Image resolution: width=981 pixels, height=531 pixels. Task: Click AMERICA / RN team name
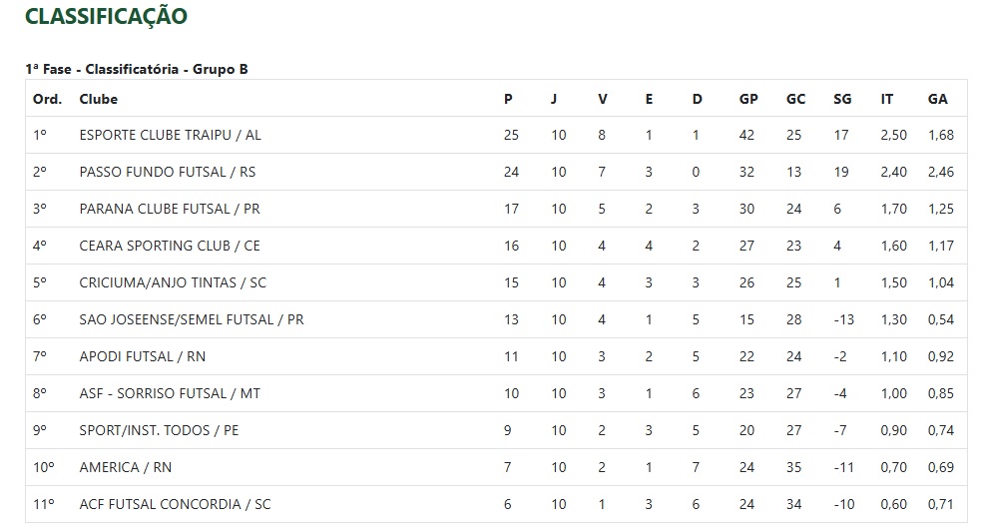click(x=125, y=467)
